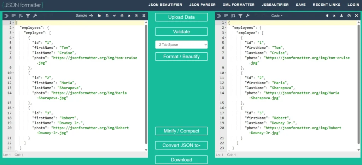Screen dimensions: 362x165
Task: Click the validate checkmark icon in left editor
Action: click(x=114, y=16)
